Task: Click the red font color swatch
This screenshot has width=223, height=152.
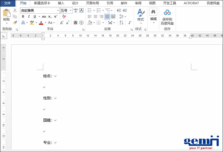Action: (x=41, y=23)
